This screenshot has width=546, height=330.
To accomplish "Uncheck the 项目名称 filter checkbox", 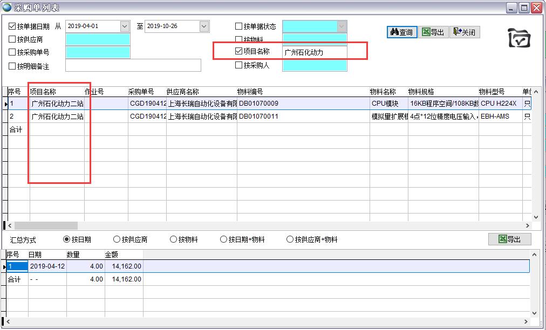I will click(239, 52).
